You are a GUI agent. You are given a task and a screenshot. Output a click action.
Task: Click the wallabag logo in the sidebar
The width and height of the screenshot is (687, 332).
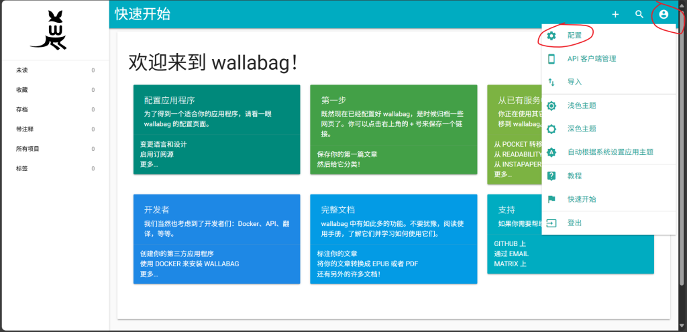(x=49, y=30)
